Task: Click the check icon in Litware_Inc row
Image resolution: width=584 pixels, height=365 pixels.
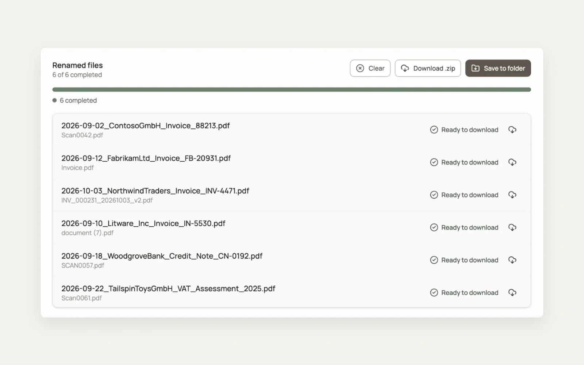Action: pyautogui.click(x=434, y=227)
